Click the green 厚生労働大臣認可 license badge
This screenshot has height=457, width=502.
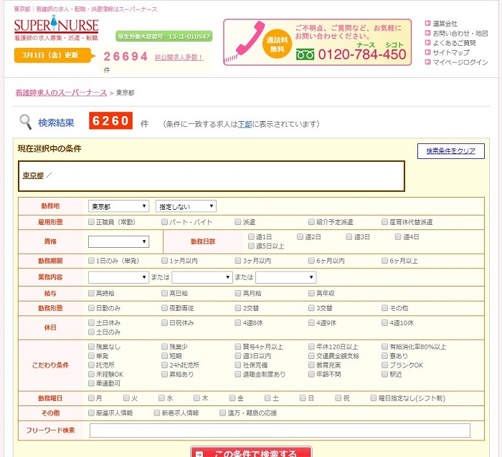(x=164, y=36)
